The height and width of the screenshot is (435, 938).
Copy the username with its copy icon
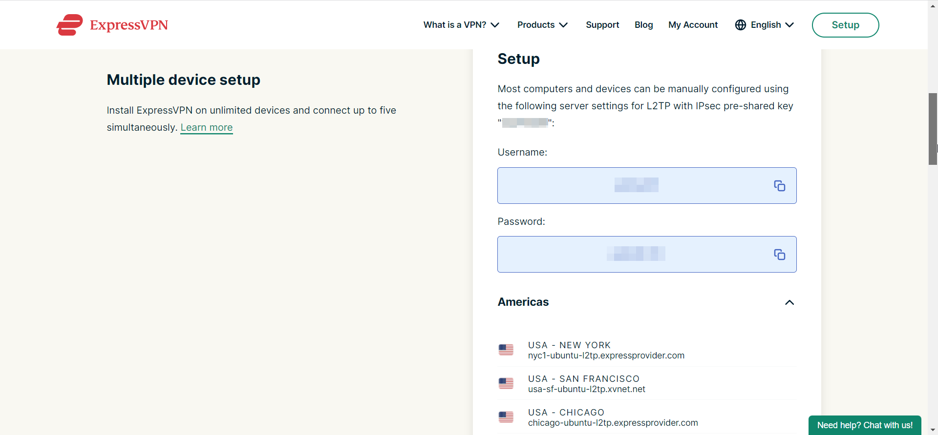tap(779, 186)
